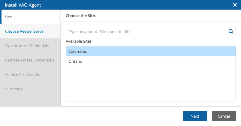Select the Columbus site
This screenshot has height=126, width=241.
(x=151, y=51)
